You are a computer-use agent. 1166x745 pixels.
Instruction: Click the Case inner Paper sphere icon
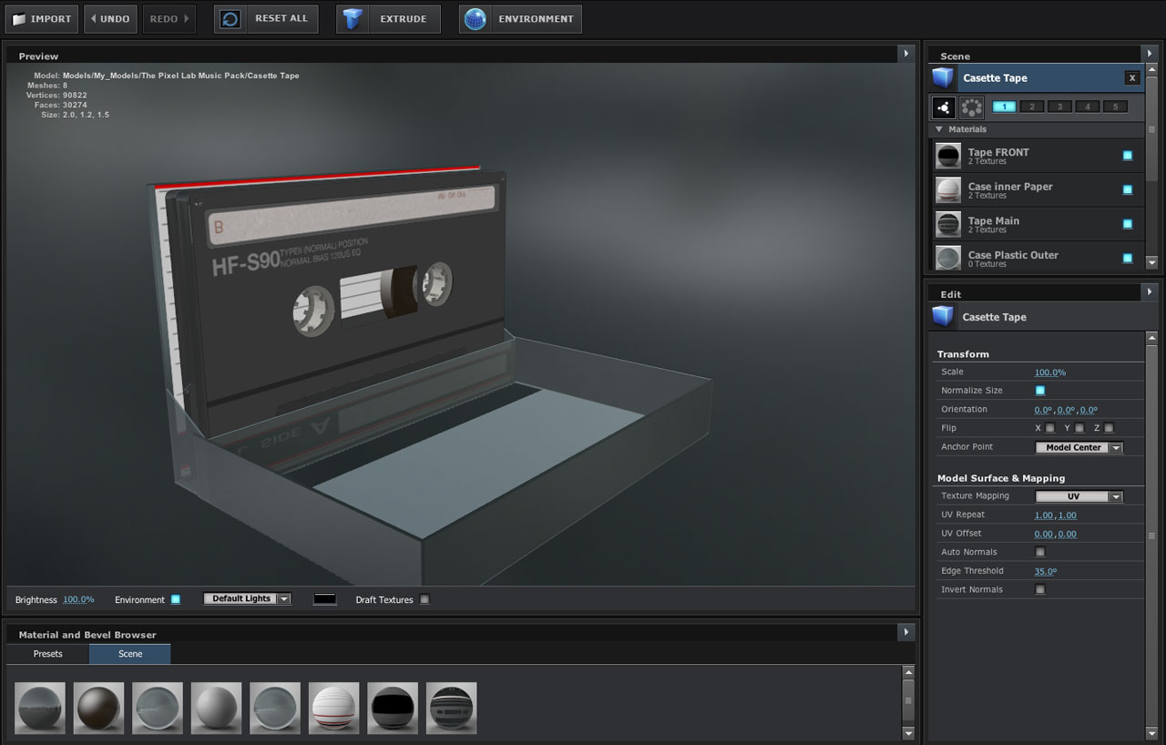tap(948, 190)
